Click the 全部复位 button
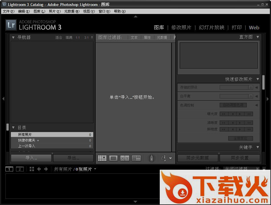The image size is (271, 205). (240, 138)
